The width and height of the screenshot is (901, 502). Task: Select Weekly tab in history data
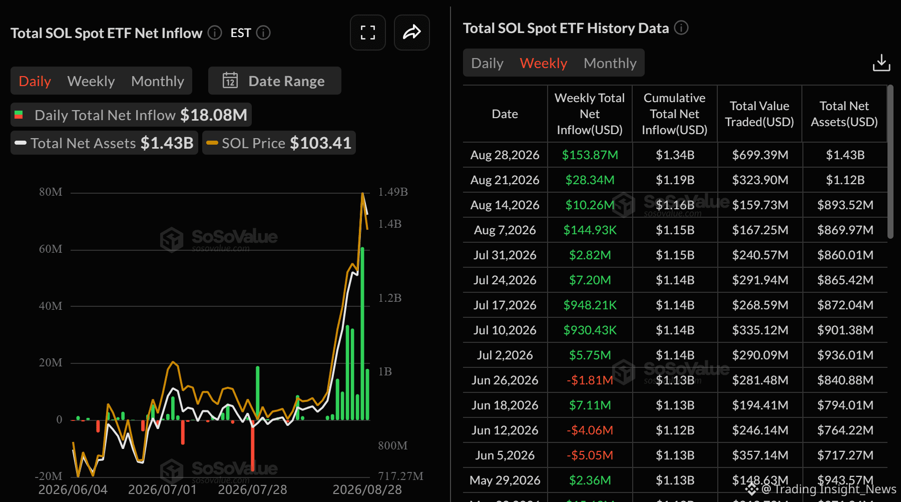point(544,63)
